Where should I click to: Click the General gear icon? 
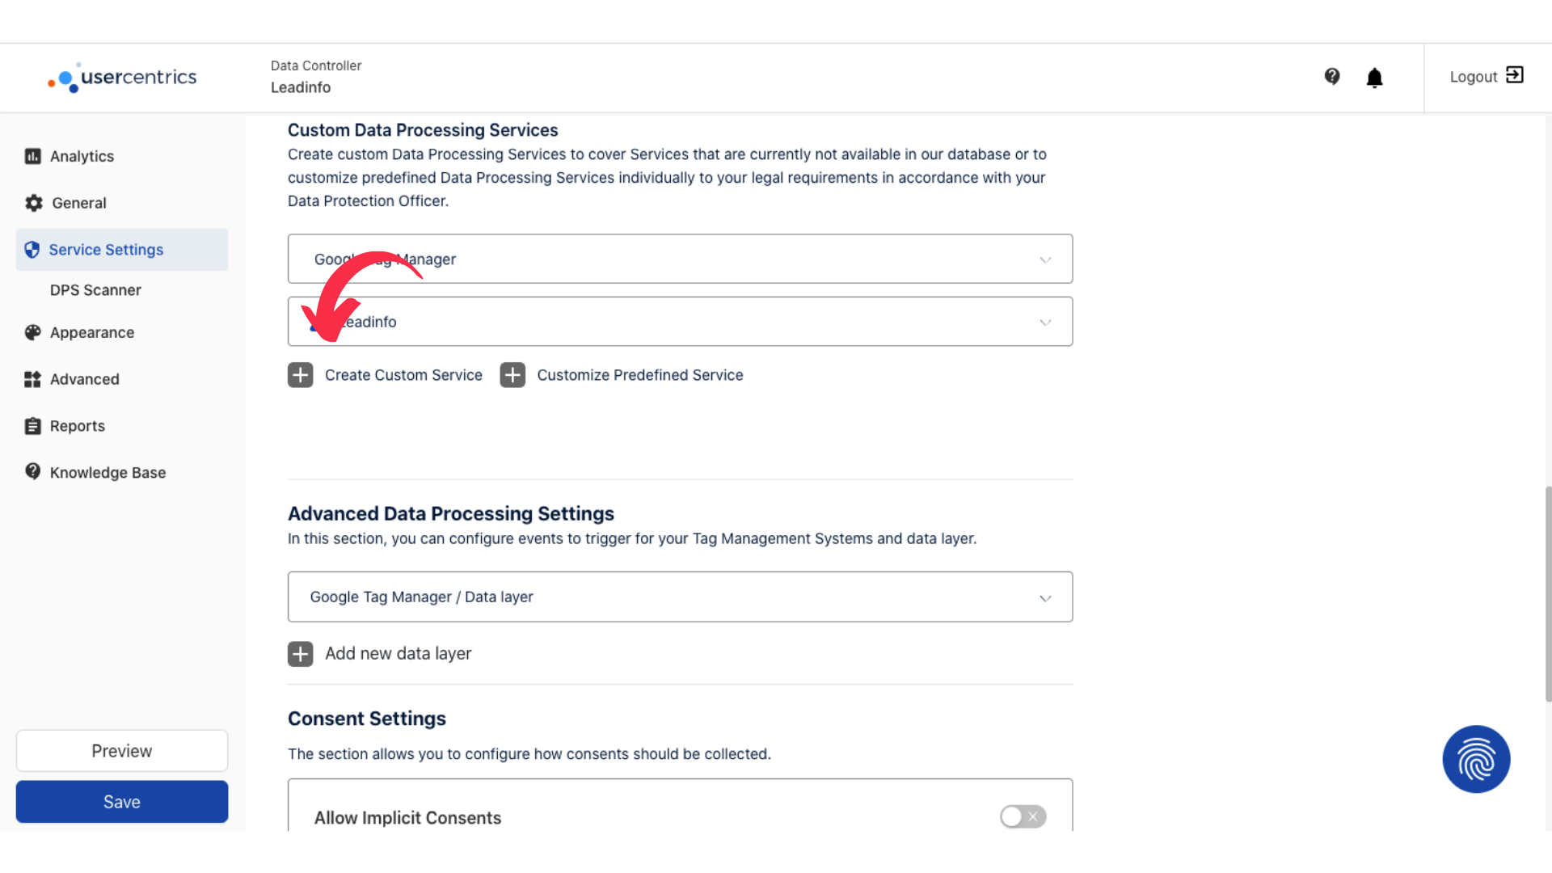33,203
